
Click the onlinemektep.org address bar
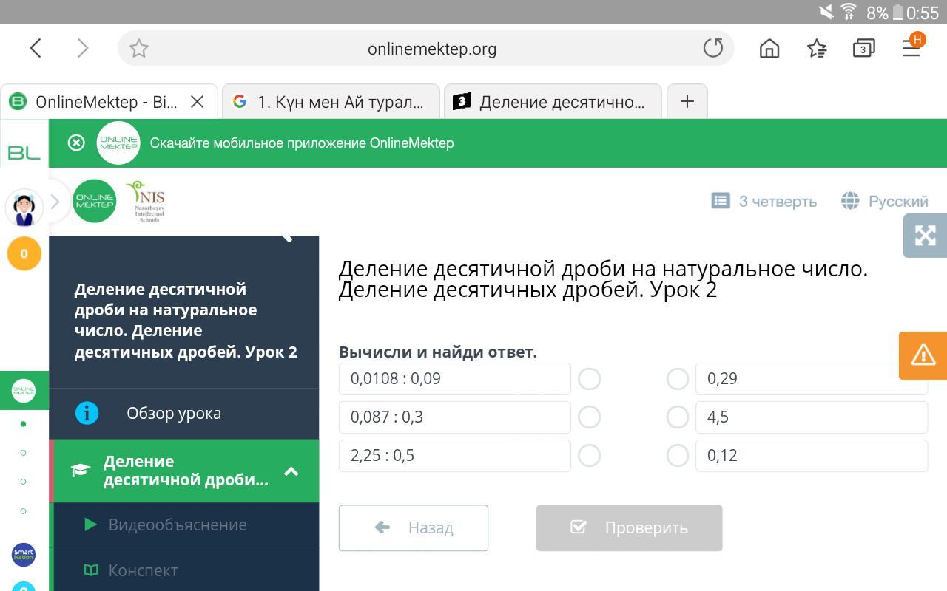click(x=431, y=49)
